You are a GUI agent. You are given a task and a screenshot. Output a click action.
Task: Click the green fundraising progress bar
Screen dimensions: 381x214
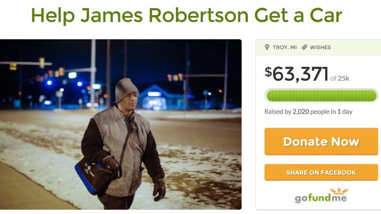pos(321,95)
